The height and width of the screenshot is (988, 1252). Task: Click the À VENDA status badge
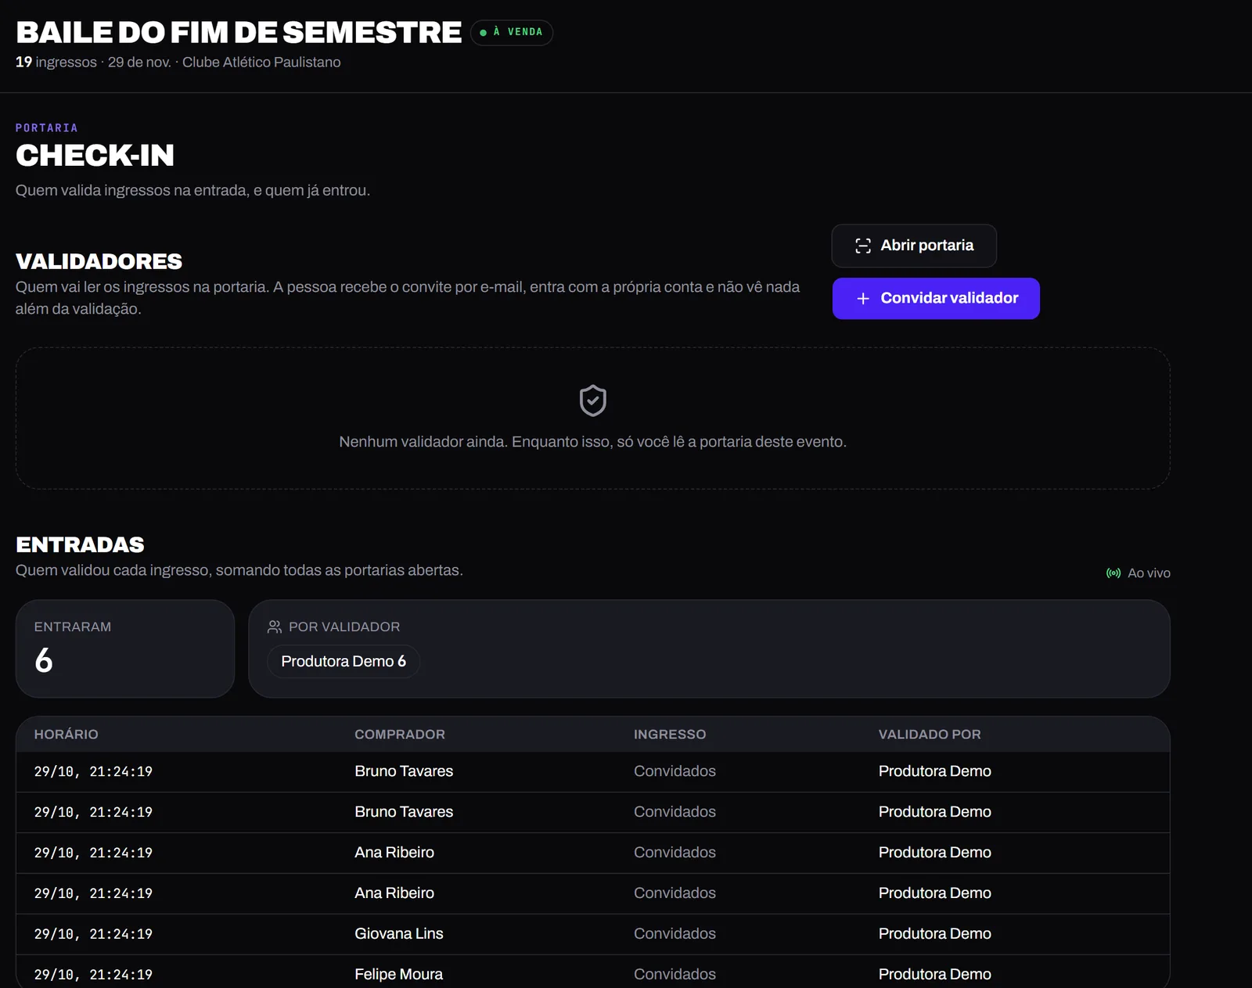click(512, 32)
